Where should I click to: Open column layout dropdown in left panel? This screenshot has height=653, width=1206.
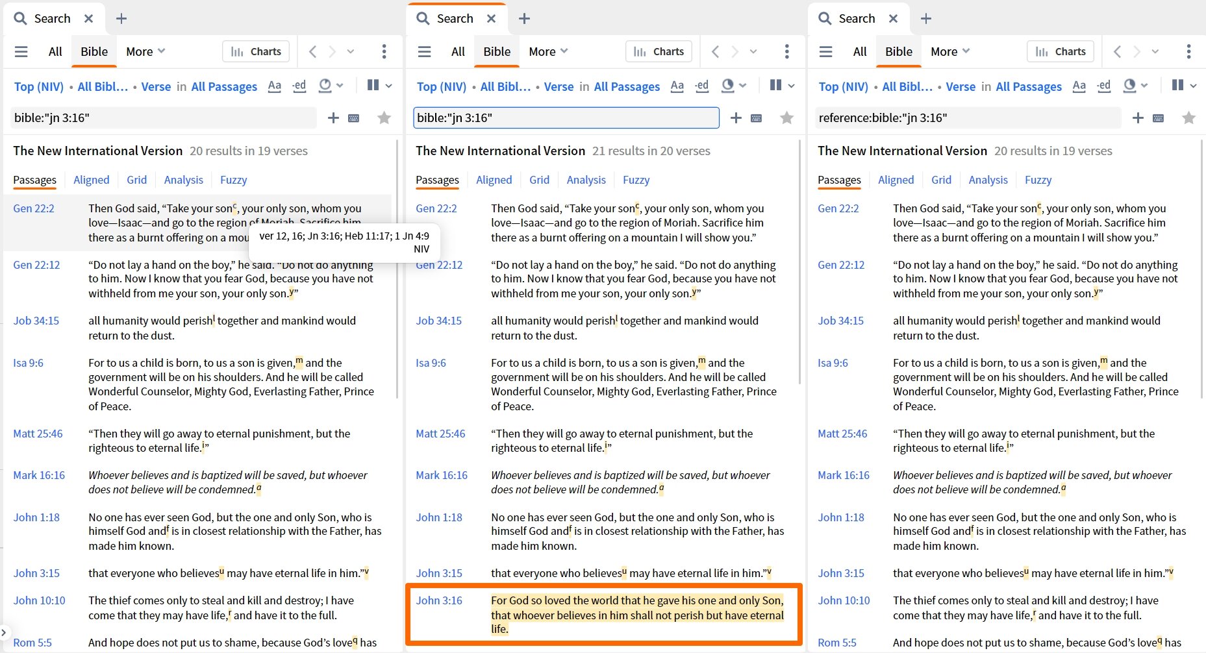click(x=380, y=85)
